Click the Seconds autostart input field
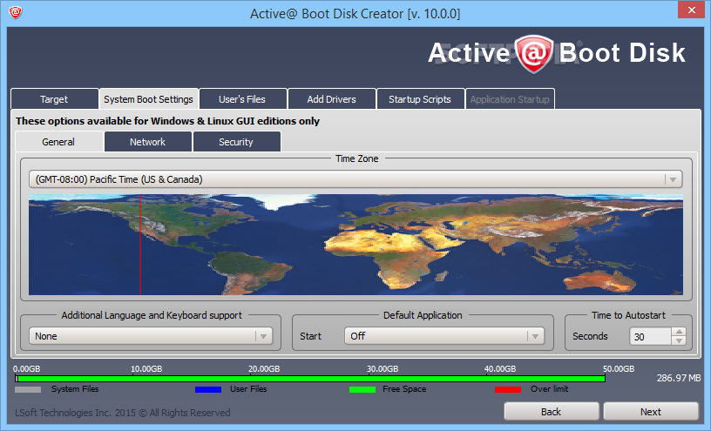This screenshot has height=431, width=711. click(x=650, y=336)
